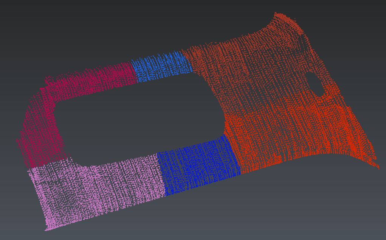The image size is (386, 240).
Task: Click the crimson and pink boundary
Action: [x=49, y=167]
